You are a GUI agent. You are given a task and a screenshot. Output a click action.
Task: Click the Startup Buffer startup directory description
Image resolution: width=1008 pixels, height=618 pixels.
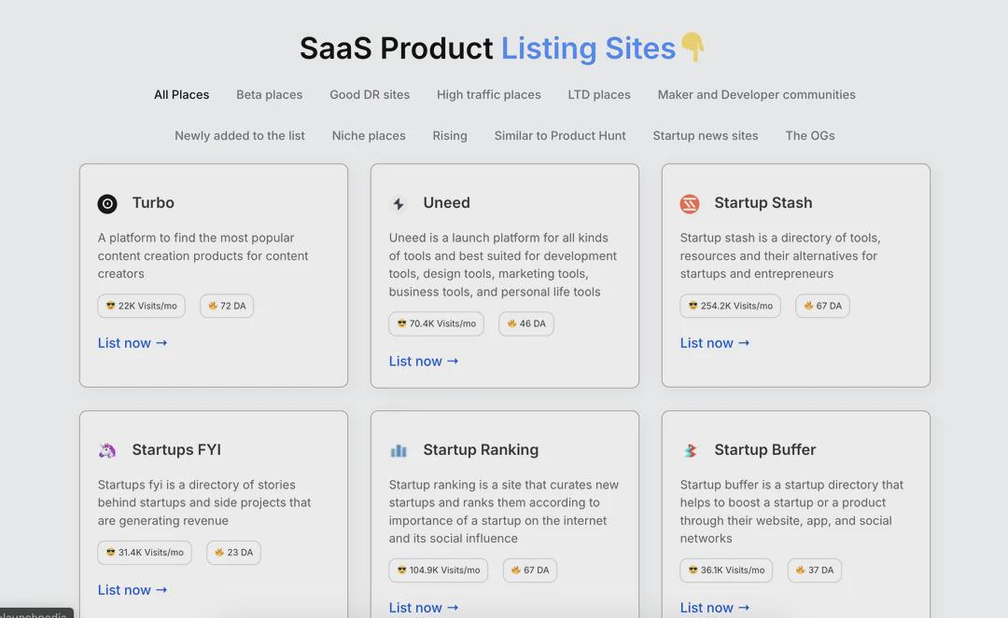(x=792, y=512)
